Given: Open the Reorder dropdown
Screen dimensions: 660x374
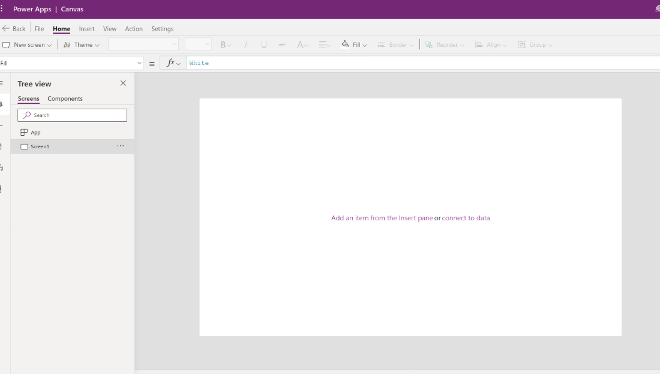Looking at the screenshot, I should tap(445, 44).
